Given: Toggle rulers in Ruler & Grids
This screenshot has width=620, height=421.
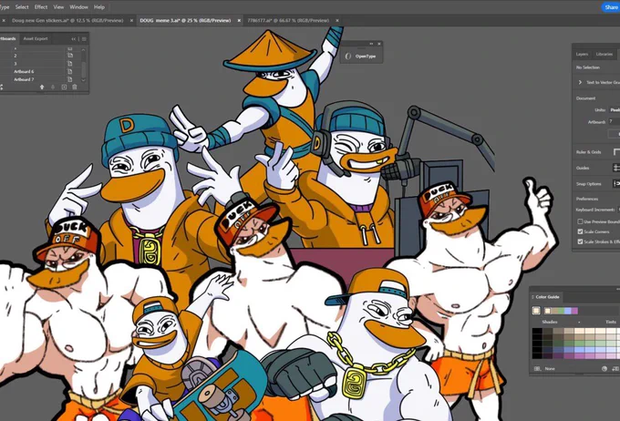Looking at the screenshot, I should [x=616, y=152].
